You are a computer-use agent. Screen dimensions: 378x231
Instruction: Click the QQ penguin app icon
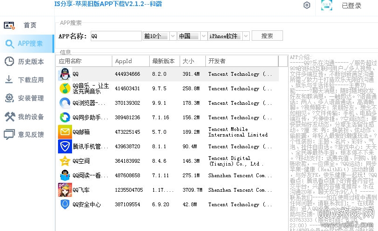65,74
